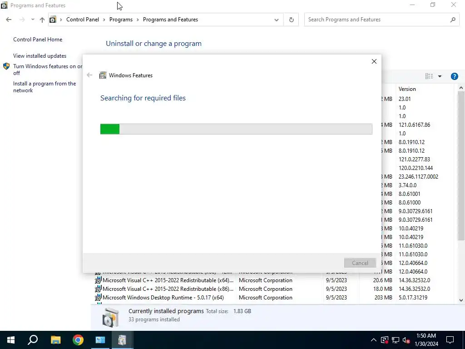Click the Cancel button in Windows Features
Viewport: 465px width, 349px height.
coord(360,263)
